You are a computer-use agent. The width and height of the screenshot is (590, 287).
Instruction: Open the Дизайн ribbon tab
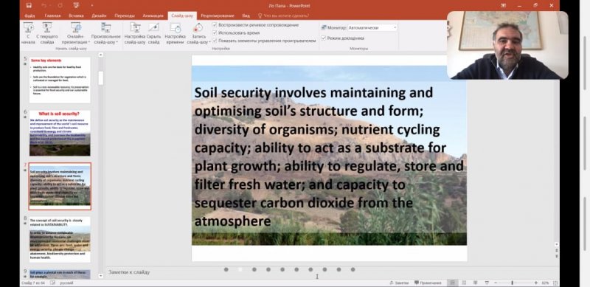coord(99,15)
